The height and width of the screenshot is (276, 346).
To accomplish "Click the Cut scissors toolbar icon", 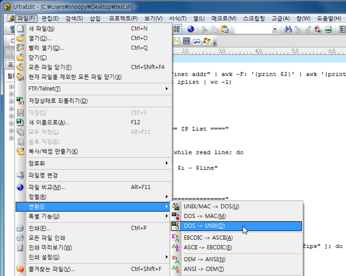I will pyautogui.click(x=204, y=29).
